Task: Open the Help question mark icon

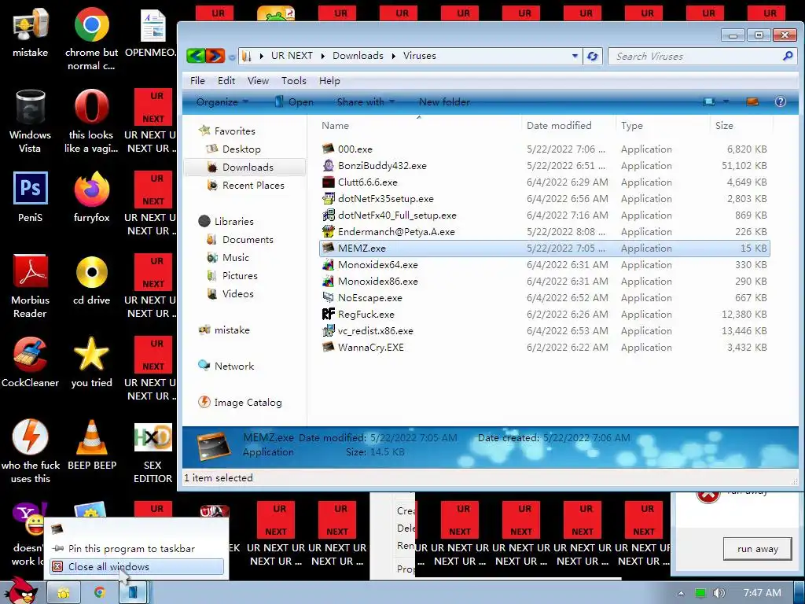Action: point(781,101)
